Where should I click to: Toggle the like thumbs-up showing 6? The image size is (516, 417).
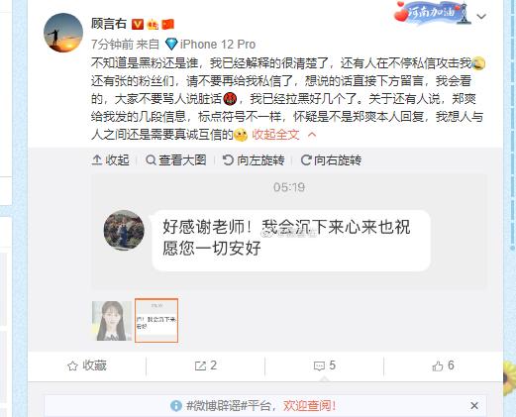[x=443, y=365]
